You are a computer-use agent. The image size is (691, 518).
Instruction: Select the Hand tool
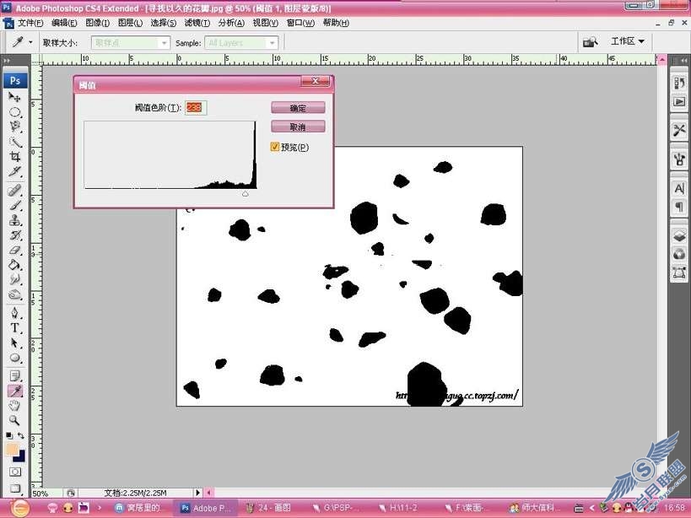[15, 405]
